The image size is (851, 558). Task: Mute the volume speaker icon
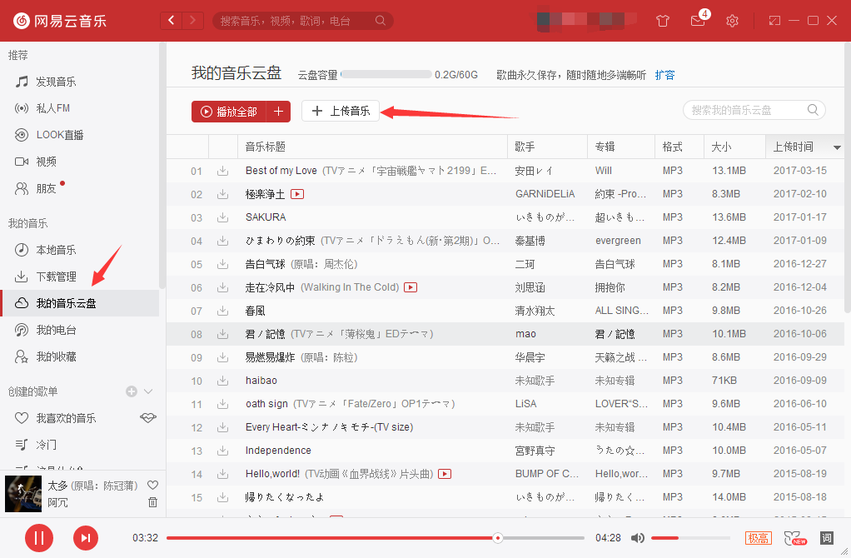click(x=638, y=538)
